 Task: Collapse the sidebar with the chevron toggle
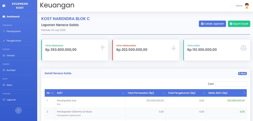tap(18, 110)
